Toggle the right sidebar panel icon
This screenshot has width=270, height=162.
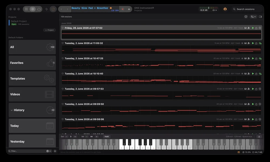[260, 17]
